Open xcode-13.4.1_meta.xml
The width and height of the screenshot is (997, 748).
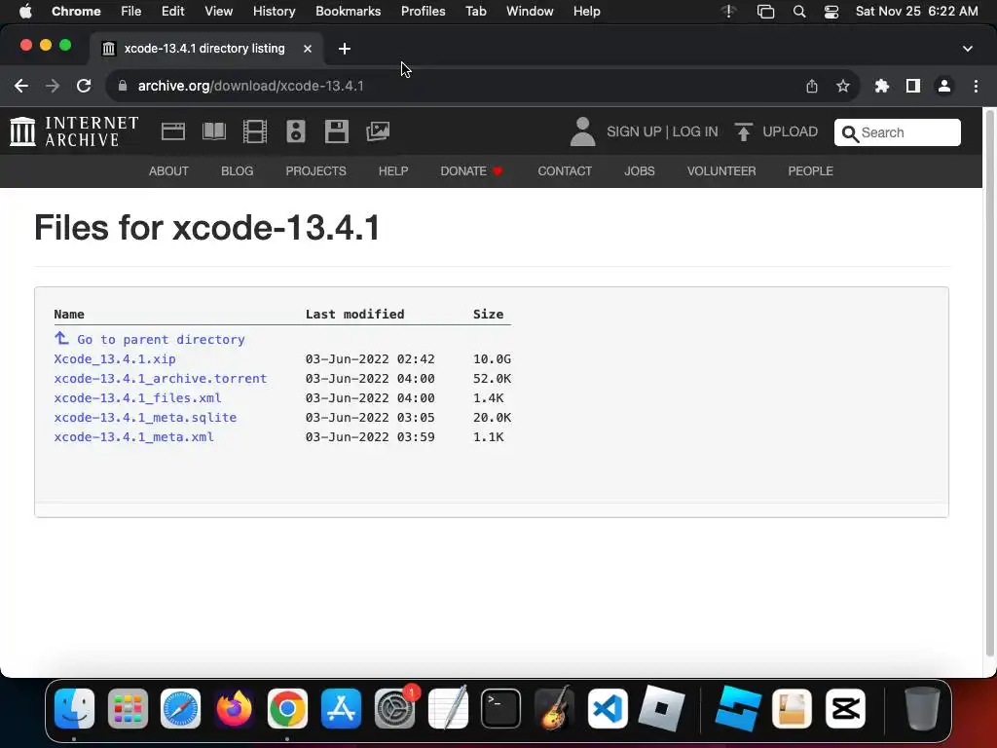tap(134, 437)
